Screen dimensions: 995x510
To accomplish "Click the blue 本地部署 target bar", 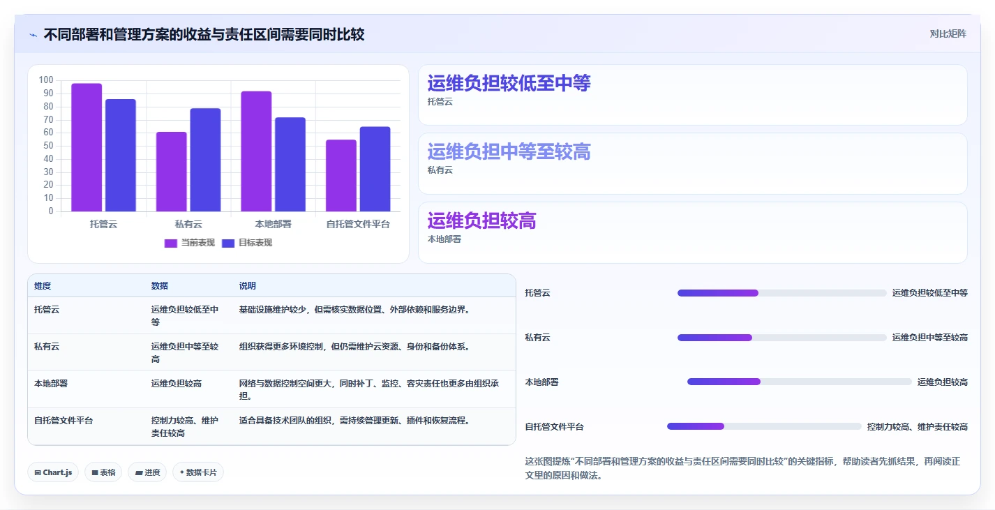I will 290,164.
